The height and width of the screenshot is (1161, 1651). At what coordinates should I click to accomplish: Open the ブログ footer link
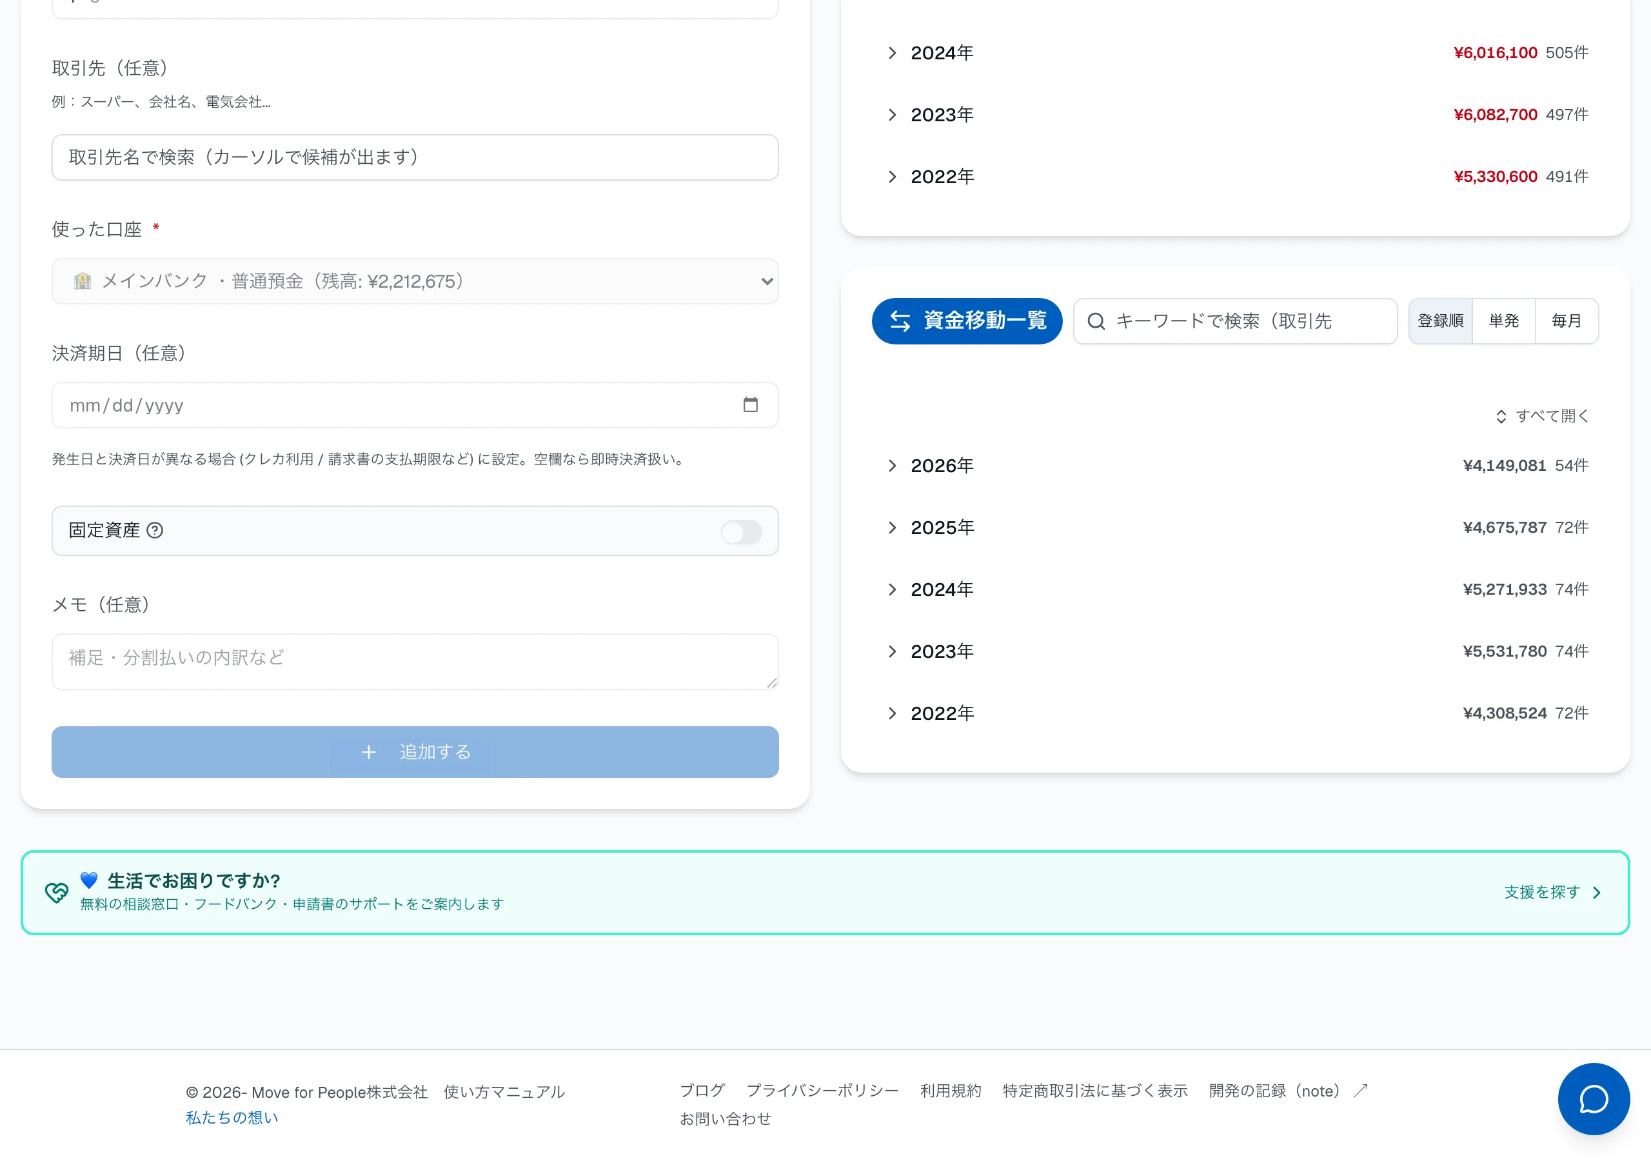pos(702,1091)
